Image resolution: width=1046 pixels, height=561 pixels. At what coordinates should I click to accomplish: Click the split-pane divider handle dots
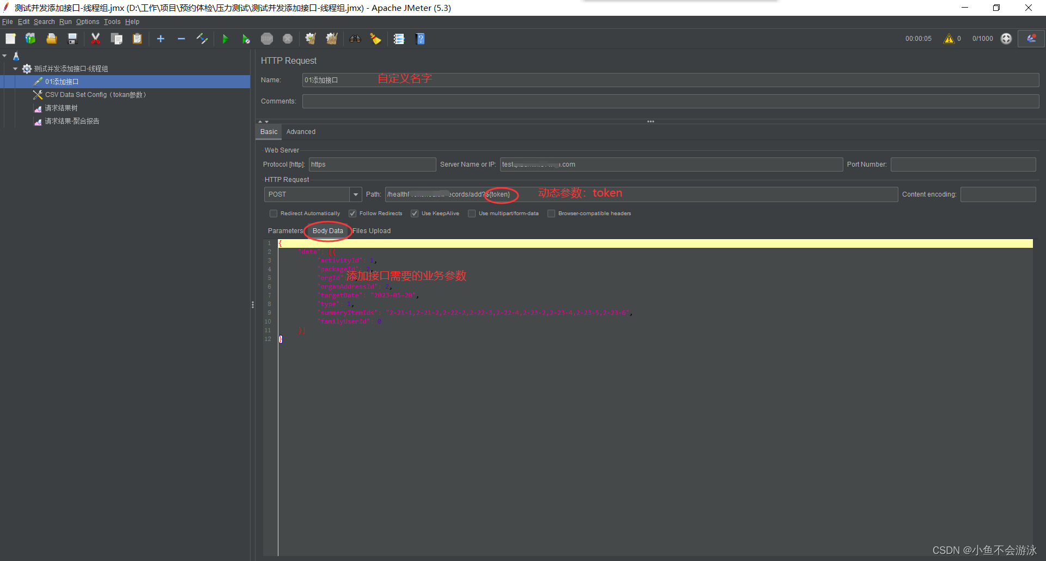253,304
